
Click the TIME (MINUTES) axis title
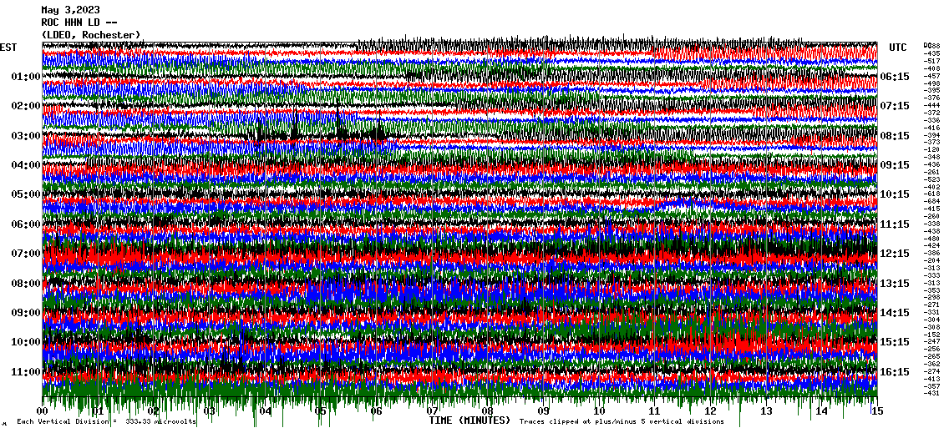coord(469,421)
